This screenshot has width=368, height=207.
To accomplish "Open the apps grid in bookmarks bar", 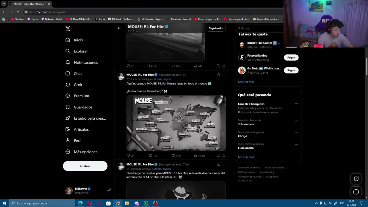I will coord(4,19).
